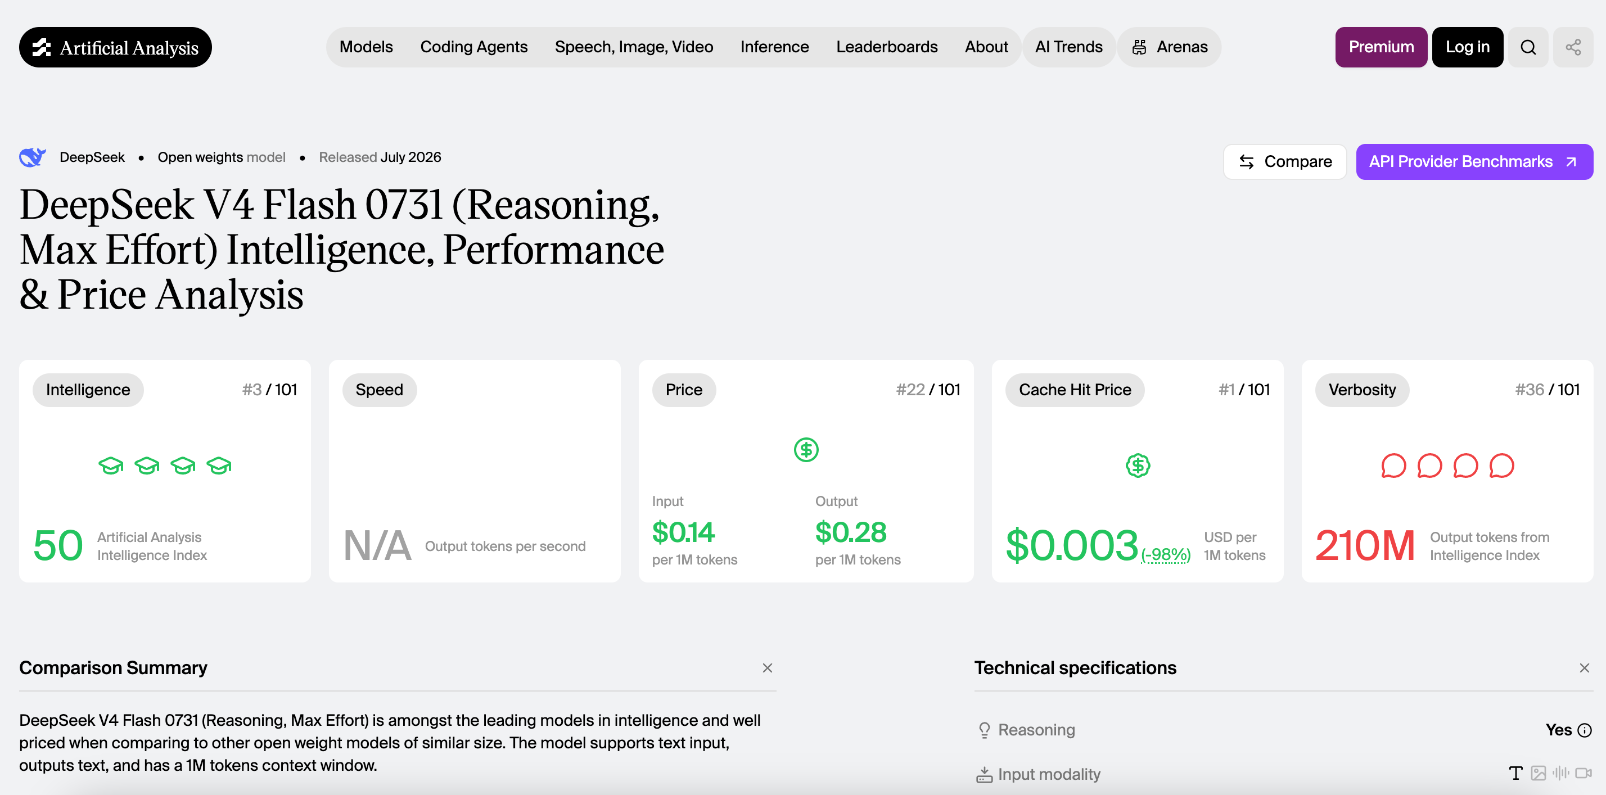Click the Log in button
The width and height of the screenshot is (1606, 795).
coord(1468,47)
